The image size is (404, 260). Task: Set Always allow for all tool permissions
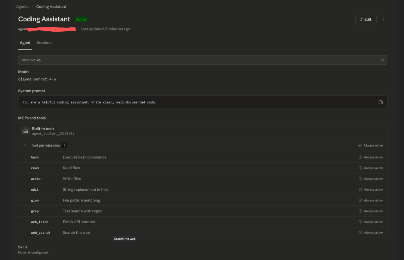click(370, 145)
